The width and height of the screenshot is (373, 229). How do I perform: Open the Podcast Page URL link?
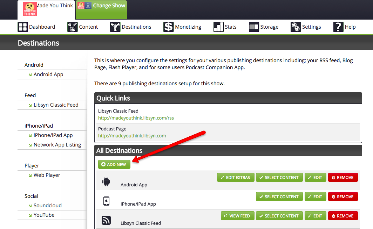132,136
